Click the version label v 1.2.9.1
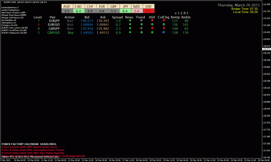This screenshot has height=162, width=271. (x=181, y=13)
